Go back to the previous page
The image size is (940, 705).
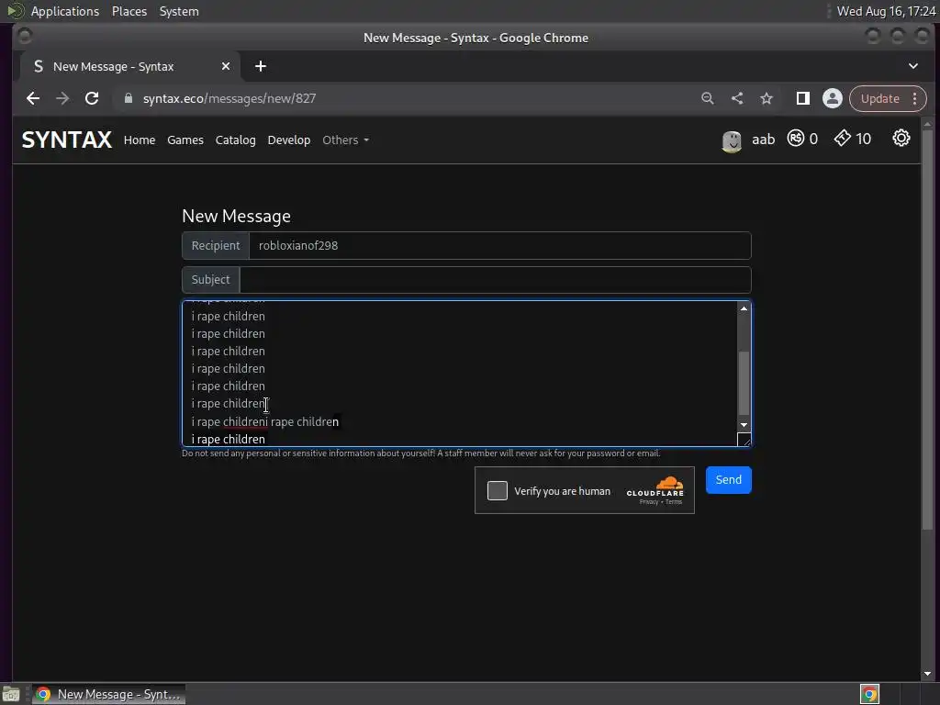tap(33, 98)
